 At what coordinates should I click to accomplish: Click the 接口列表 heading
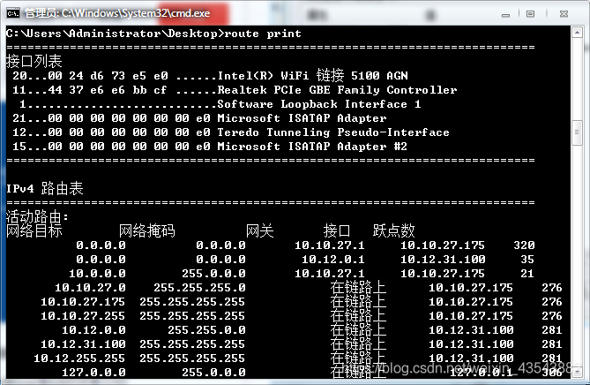34,62
